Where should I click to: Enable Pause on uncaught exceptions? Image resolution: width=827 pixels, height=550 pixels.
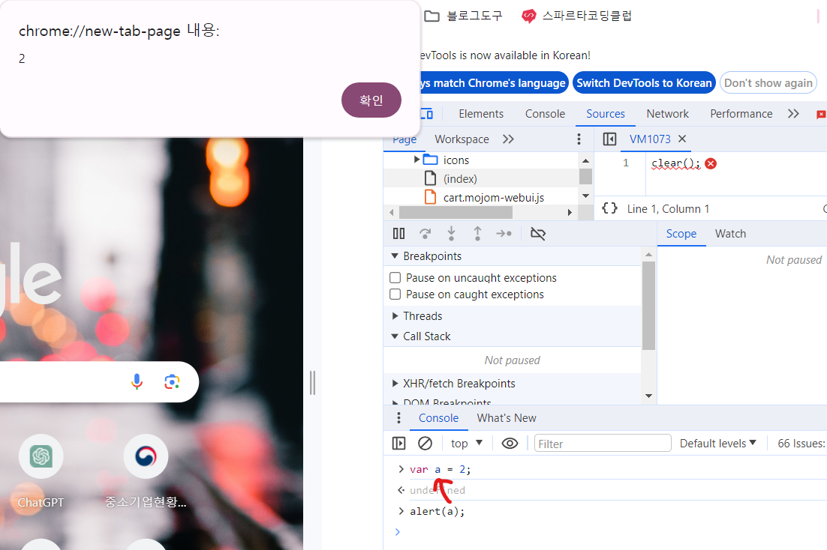coord(395,278)
